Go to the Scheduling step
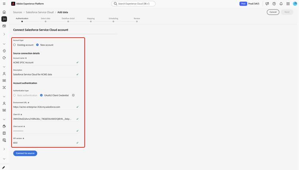Screen dimensions: 299x170 point(113,19)
